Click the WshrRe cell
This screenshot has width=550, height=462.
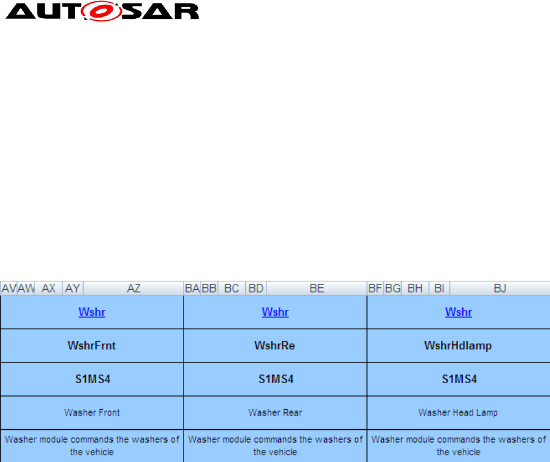pyautogui.click(x=276, y=346)
